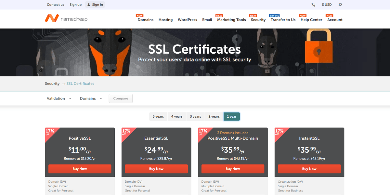
Task: Click 'Great for Business' text
Action: point(290,191)
